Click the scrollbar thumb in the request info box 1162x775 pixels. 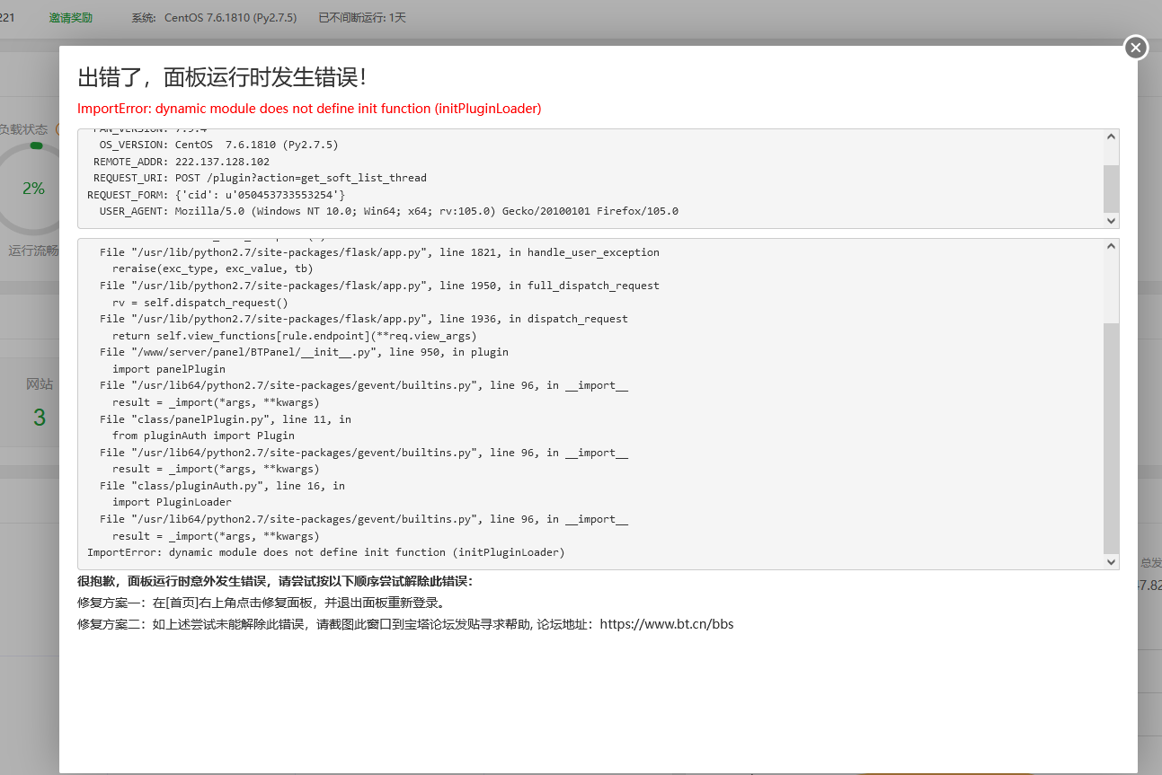coord(1112,188)
